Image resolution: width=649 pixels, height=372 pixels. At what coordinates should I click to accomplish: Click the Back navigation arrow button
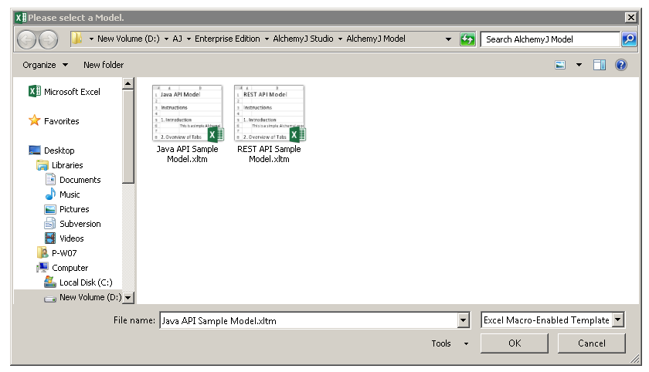coord(26,39)
